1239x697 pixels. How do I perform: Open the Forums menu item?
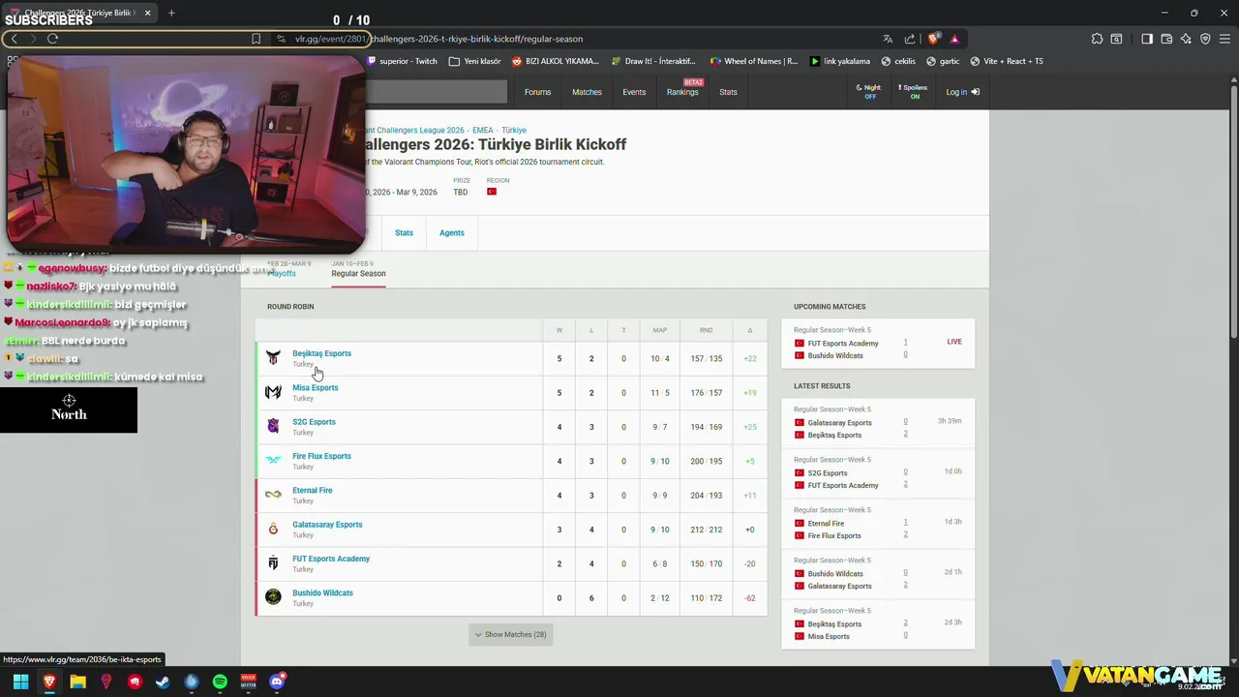[x=537, y=92]
